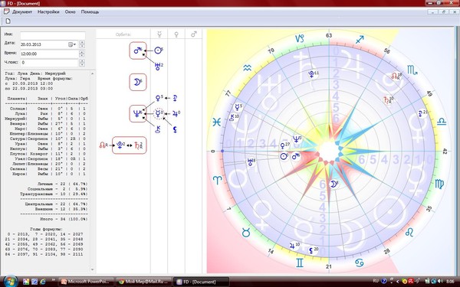
Task: Click the Capricorn sign on chart wheel
Action: click(300, 38)
